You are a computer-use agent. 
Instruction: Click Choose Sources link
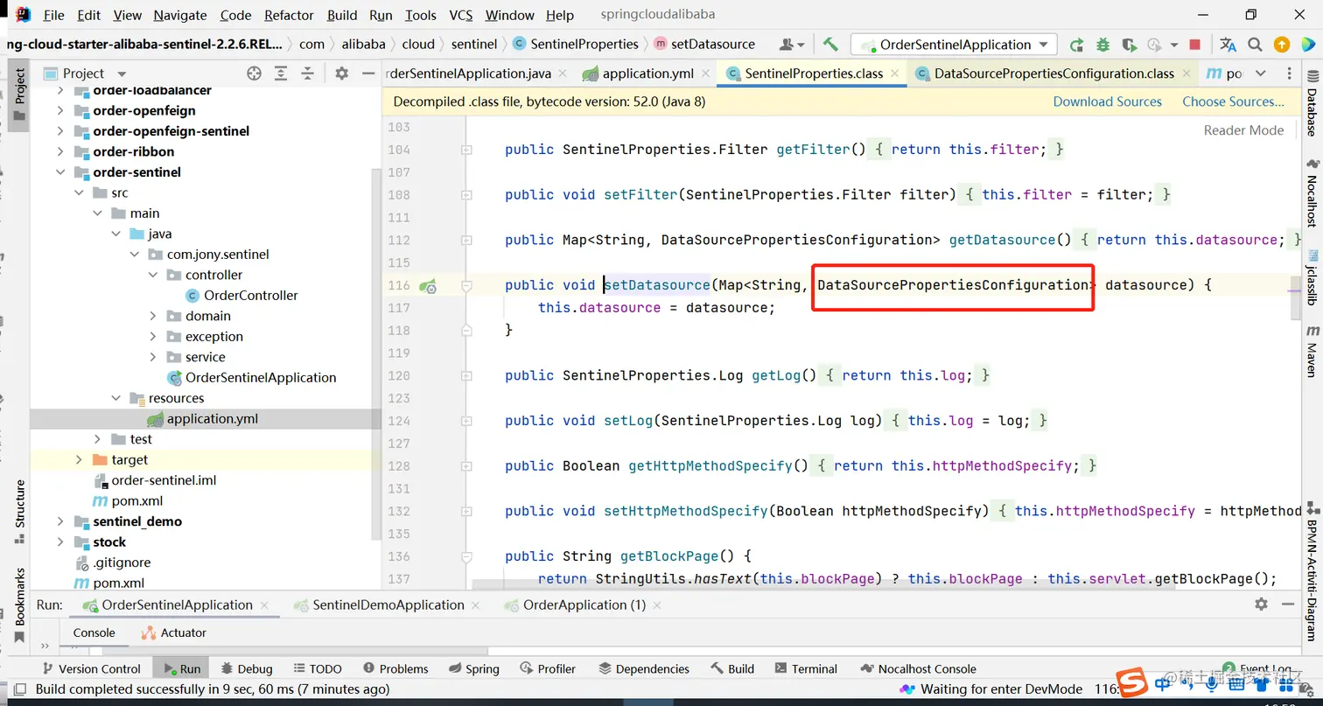1233,101
